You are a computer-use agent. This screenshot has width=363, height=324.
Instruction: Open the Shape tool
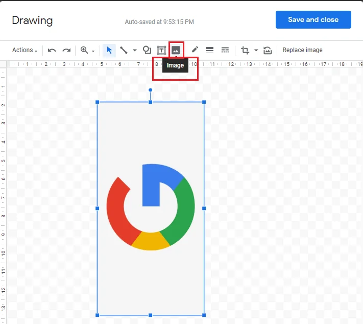pyautogui.click(x=147, y=50)
